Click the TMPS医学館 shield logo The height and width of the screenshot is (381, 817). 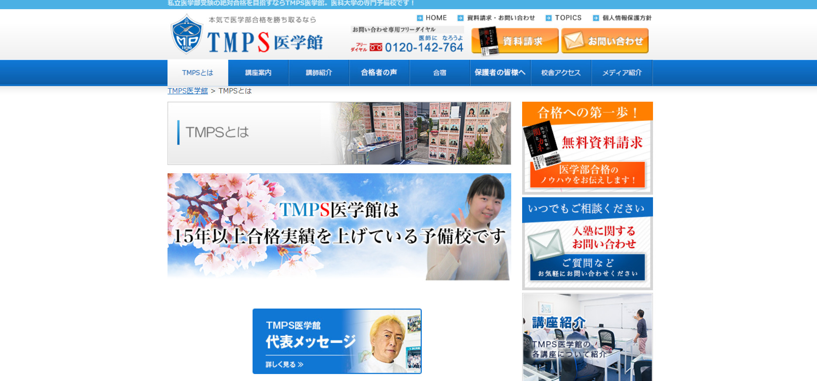[x=187, y=34]
